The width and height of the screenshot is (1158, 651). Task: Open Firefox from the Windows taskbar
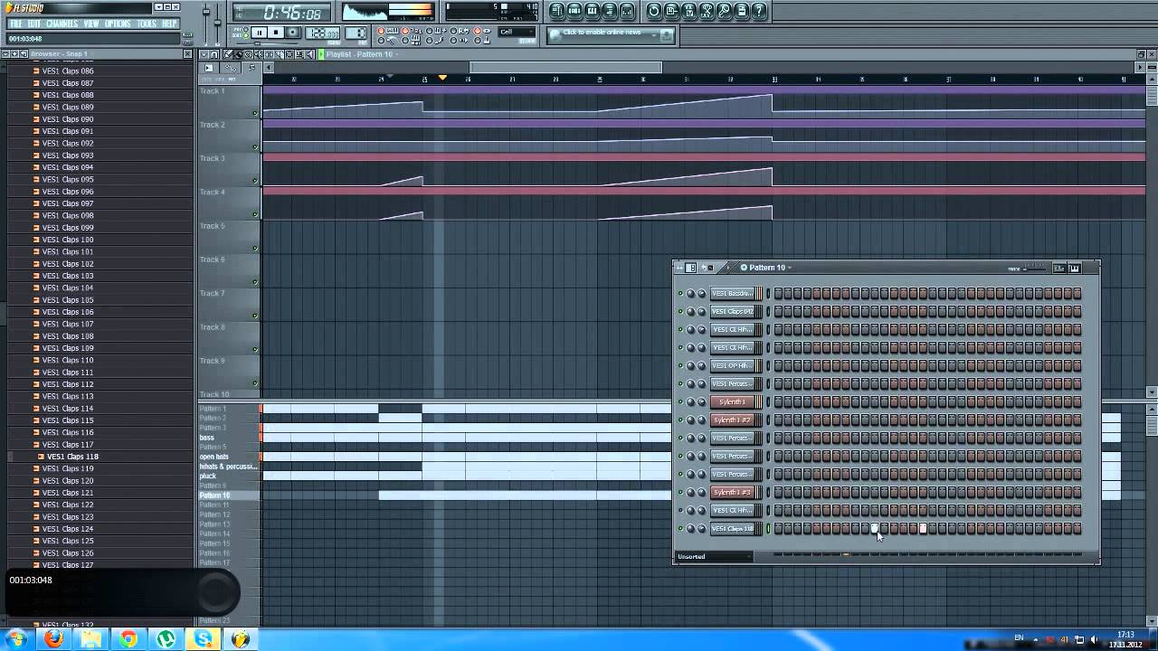point(53,639)
